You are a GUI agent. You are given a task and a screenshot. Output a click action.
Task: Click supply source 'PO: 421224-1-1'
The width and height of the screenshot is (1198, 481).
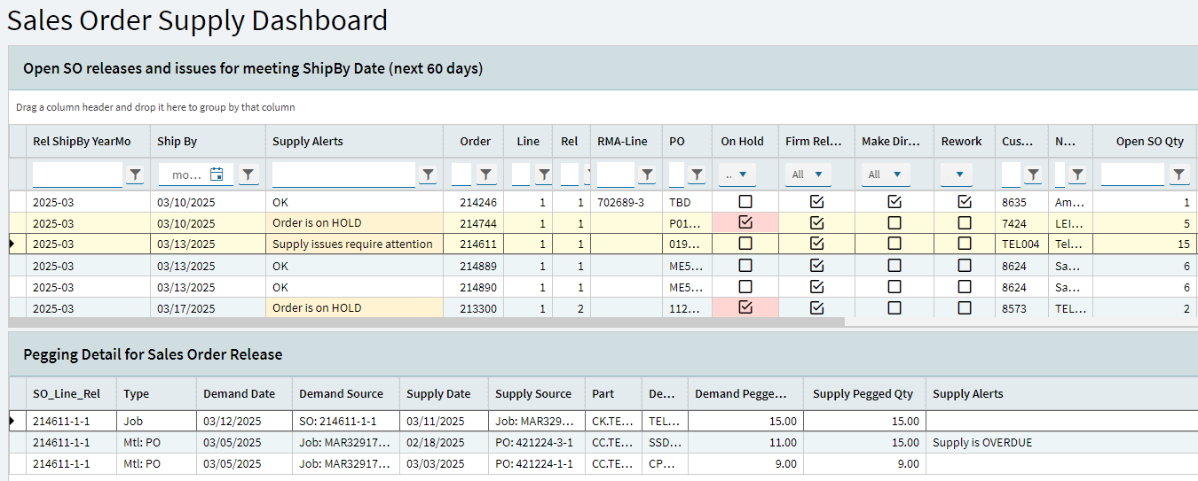tap(535, 463)
